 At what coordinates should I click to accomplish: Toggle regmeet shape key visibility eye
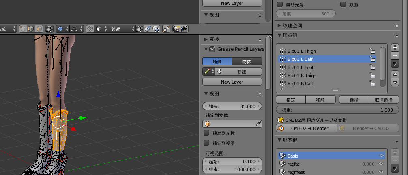click(382, 172)
